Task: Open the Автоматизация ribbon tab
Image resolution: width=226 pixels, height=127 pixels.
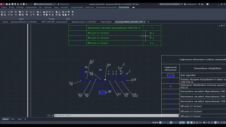Action: [x=124, y=7]
